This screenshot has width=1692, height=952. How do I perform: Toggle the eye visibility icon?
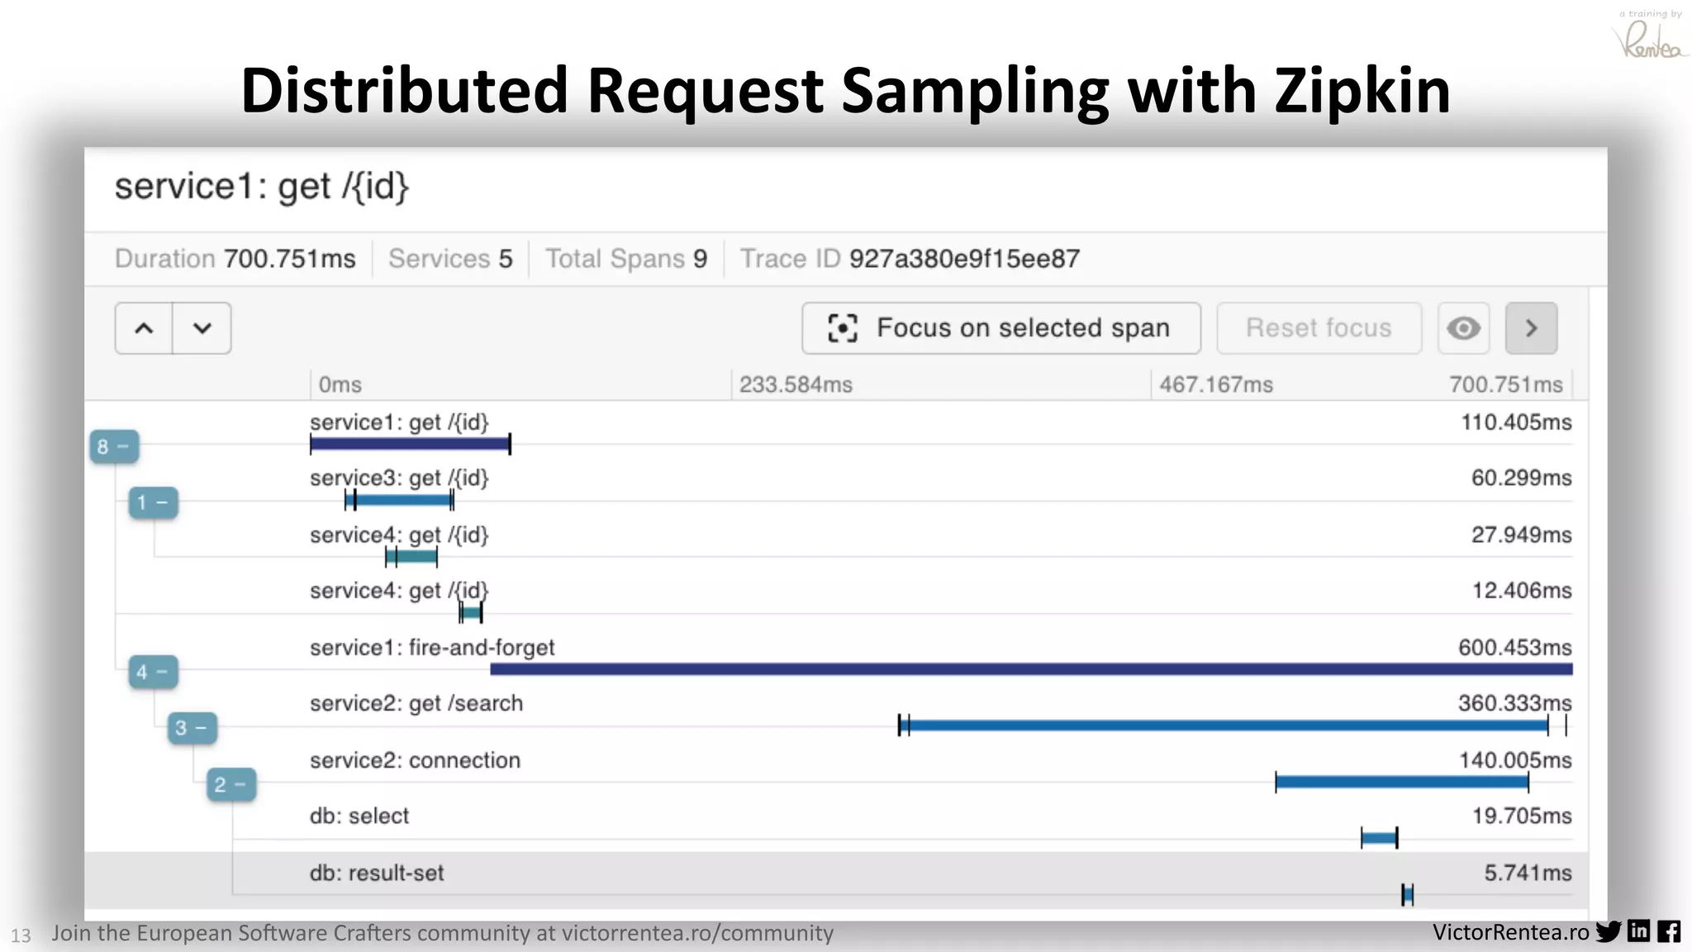pos(1463,328)
